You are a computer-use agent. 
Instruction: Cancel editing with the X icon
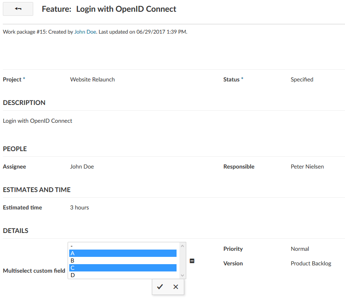point(176,286)
